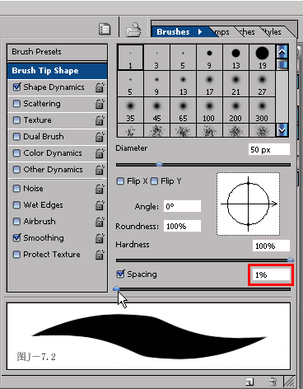303x389 pixels.
Task: Click the create new brush icon
Action: pos(249,382)
